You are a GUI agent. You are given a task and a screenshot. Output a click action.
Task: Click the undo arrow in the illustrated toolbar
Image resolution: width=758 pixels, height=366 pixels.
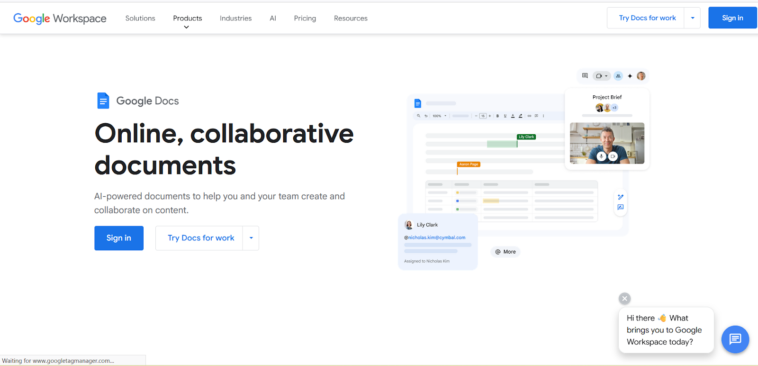426,116
